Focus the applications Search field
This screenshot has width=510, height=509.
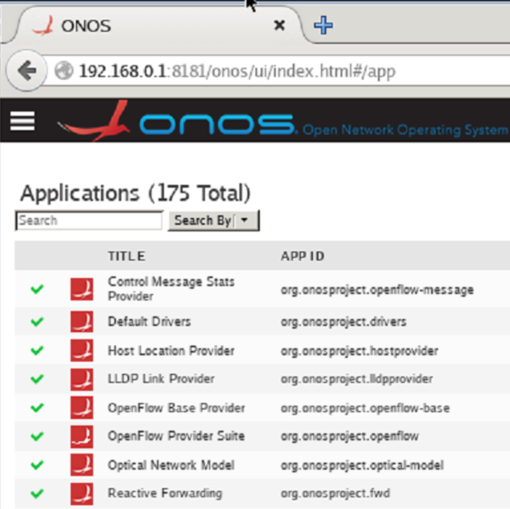(x=89, y=221)
